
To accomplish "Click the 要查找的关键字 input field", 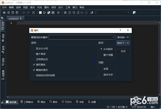I will pyautogui.click(x=80, y=37).
